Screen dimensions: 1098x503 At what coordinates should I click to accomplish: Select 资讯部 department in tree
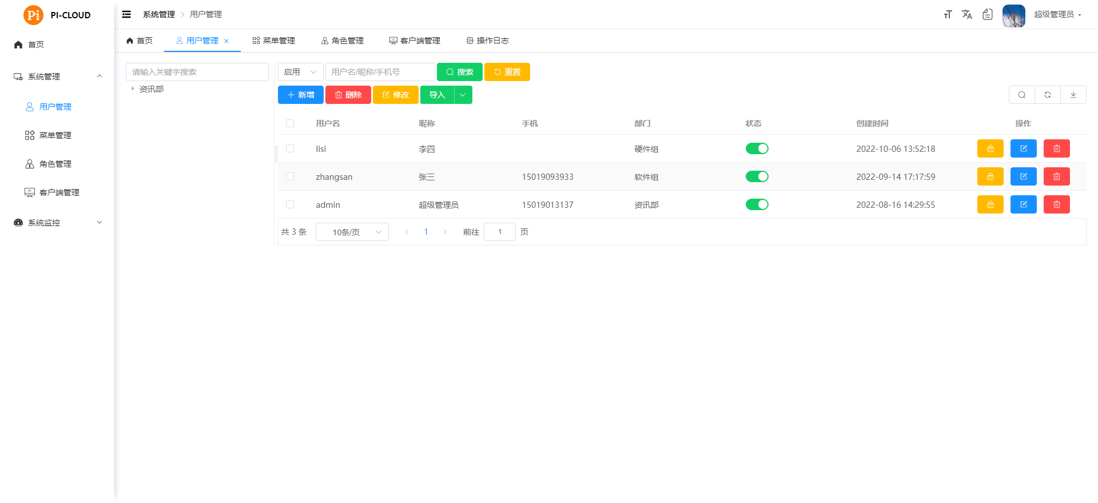click(152, 89)
